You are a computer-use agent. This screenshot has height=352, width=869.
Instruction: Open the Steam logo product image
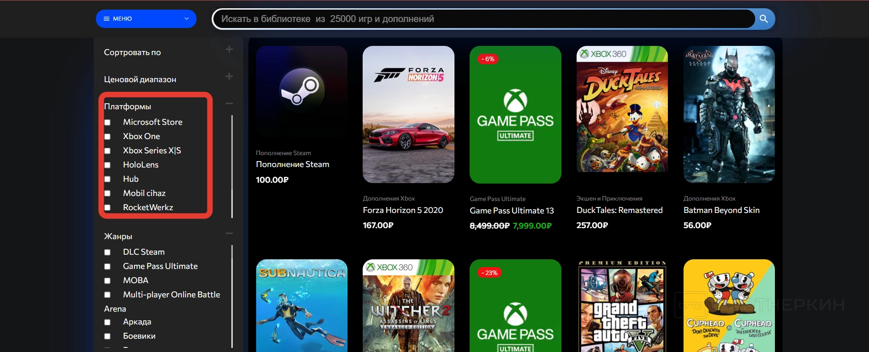pyautogui.click(x=302, y=92)
